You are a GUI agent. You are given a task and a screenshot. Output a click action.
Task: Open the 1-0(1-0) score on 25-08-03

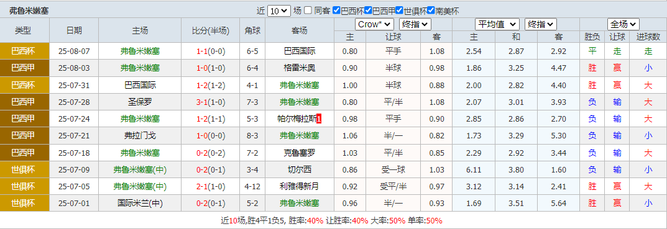coord(211,68)
